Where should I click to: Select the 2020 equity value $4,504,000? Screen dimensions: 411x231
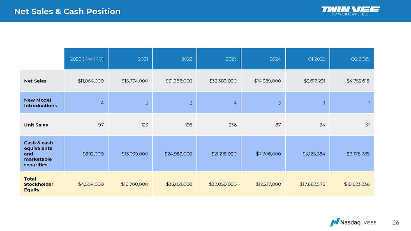[91, 184]
